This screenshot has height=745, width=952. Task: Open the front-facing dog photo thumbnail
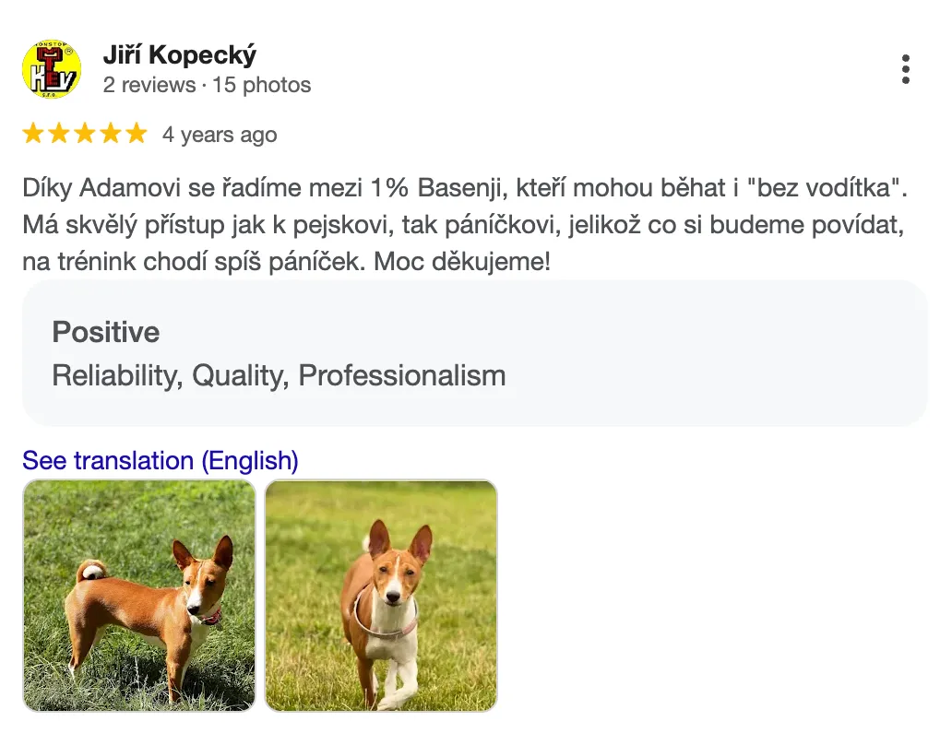click(x=381, y=596)
